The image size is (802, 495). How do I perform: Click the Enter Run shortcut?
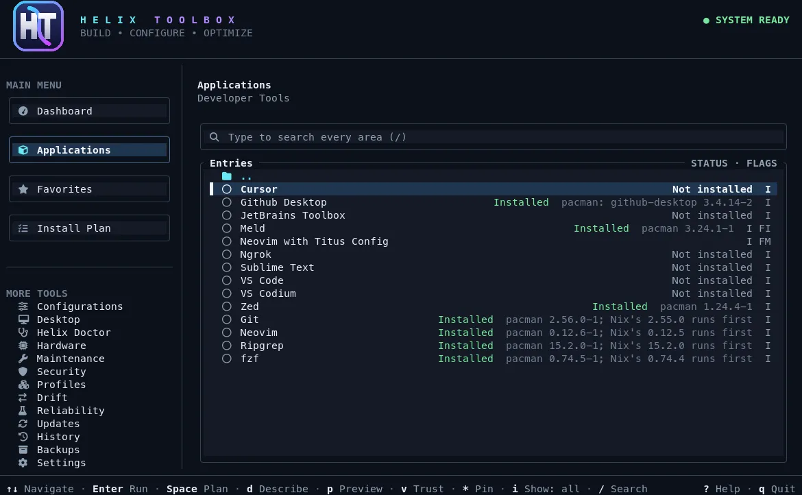[120, 489]
